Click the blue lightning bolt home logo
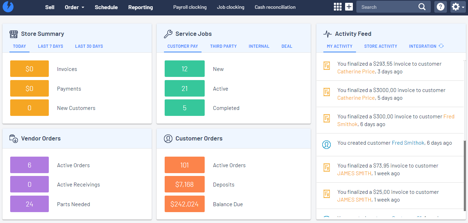 pyautogui.click(x=8, y=7)
